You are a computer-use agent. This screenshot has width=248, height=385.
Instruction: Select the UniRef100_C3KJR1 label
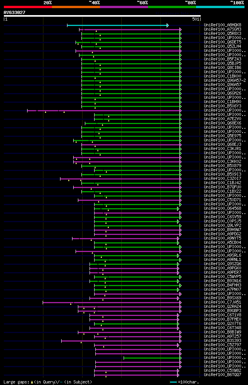tap(222, 148)
